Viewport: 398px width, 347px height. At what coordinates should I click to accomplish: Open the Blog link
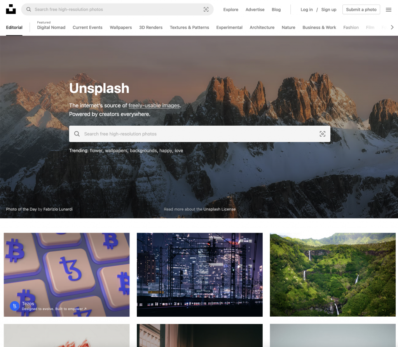[x=276, y=10]
